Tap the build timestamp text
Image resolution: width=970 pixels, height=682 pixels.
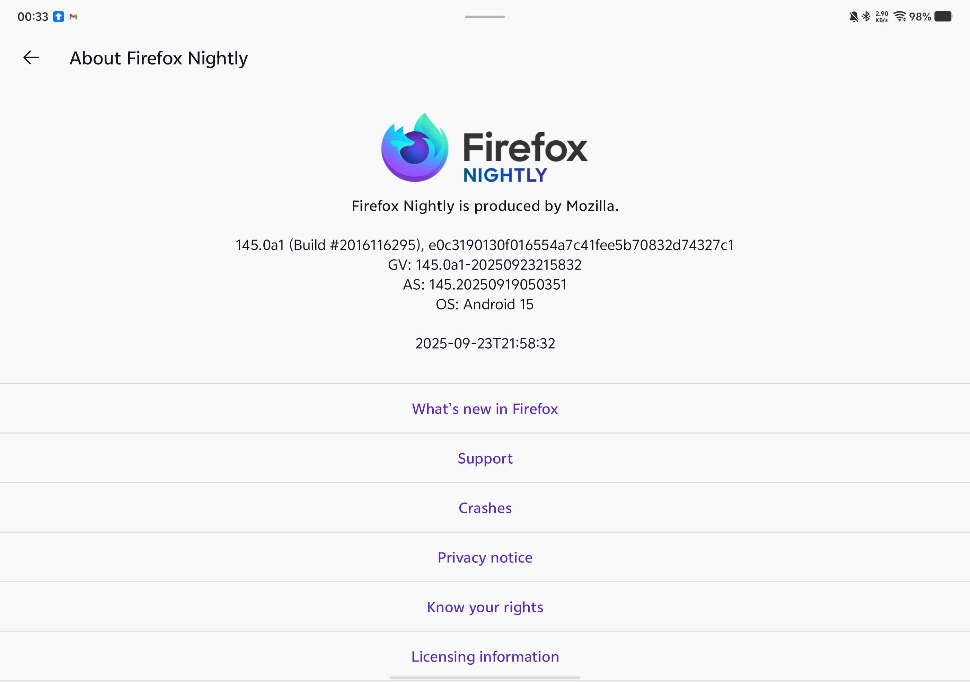coord(485,343)
